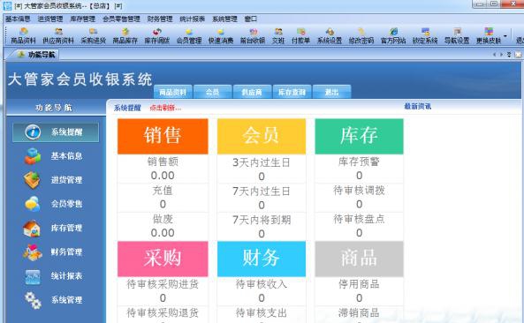The width and height of the screenshot is (524, 323).
Task: Click the yellow 会员 card header
Action: coord(262,137)
